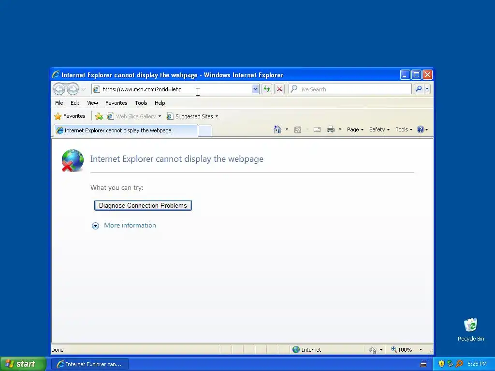
Task: Add page to Favorites Bar icon
Action: (x=99, y=116)
